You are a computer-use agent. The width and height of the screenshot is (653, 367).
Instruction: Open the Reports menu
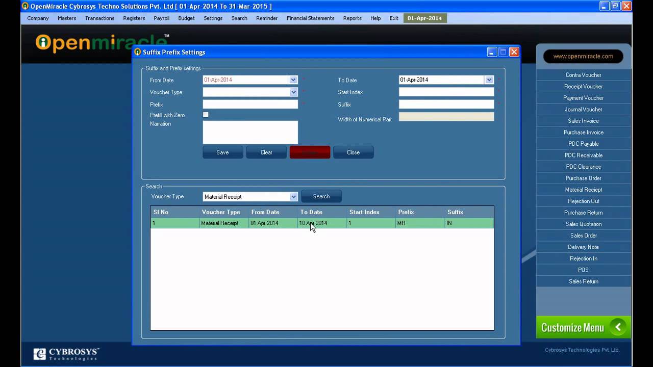coord(352,18)
